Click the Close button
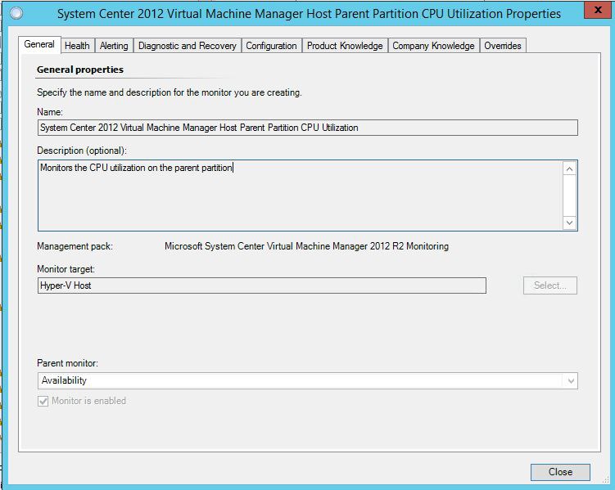Viewport: 615px width, 490px height. [x=560, y=472]
